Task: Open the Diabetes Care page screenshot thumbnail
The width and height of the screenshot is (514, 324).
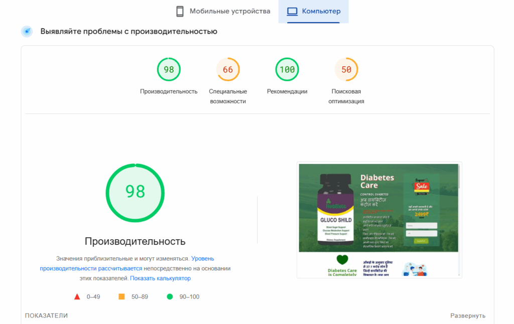Action: [379, 219]
